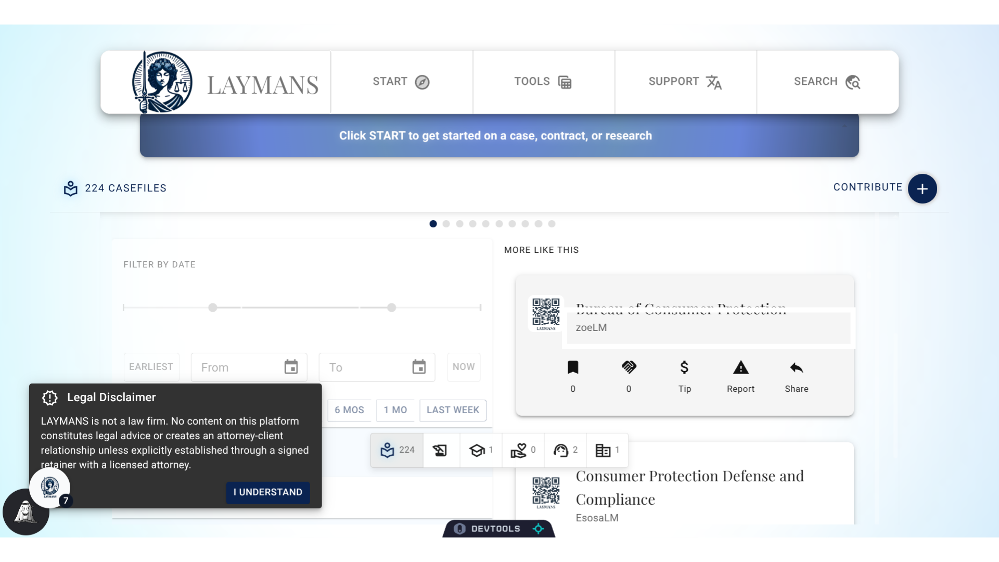
Task: Click the handshake icon on the Bureau card
Action: (629, 367)
